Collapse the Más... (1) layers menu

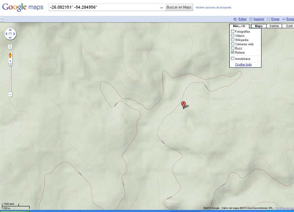[x=239, y=26]
